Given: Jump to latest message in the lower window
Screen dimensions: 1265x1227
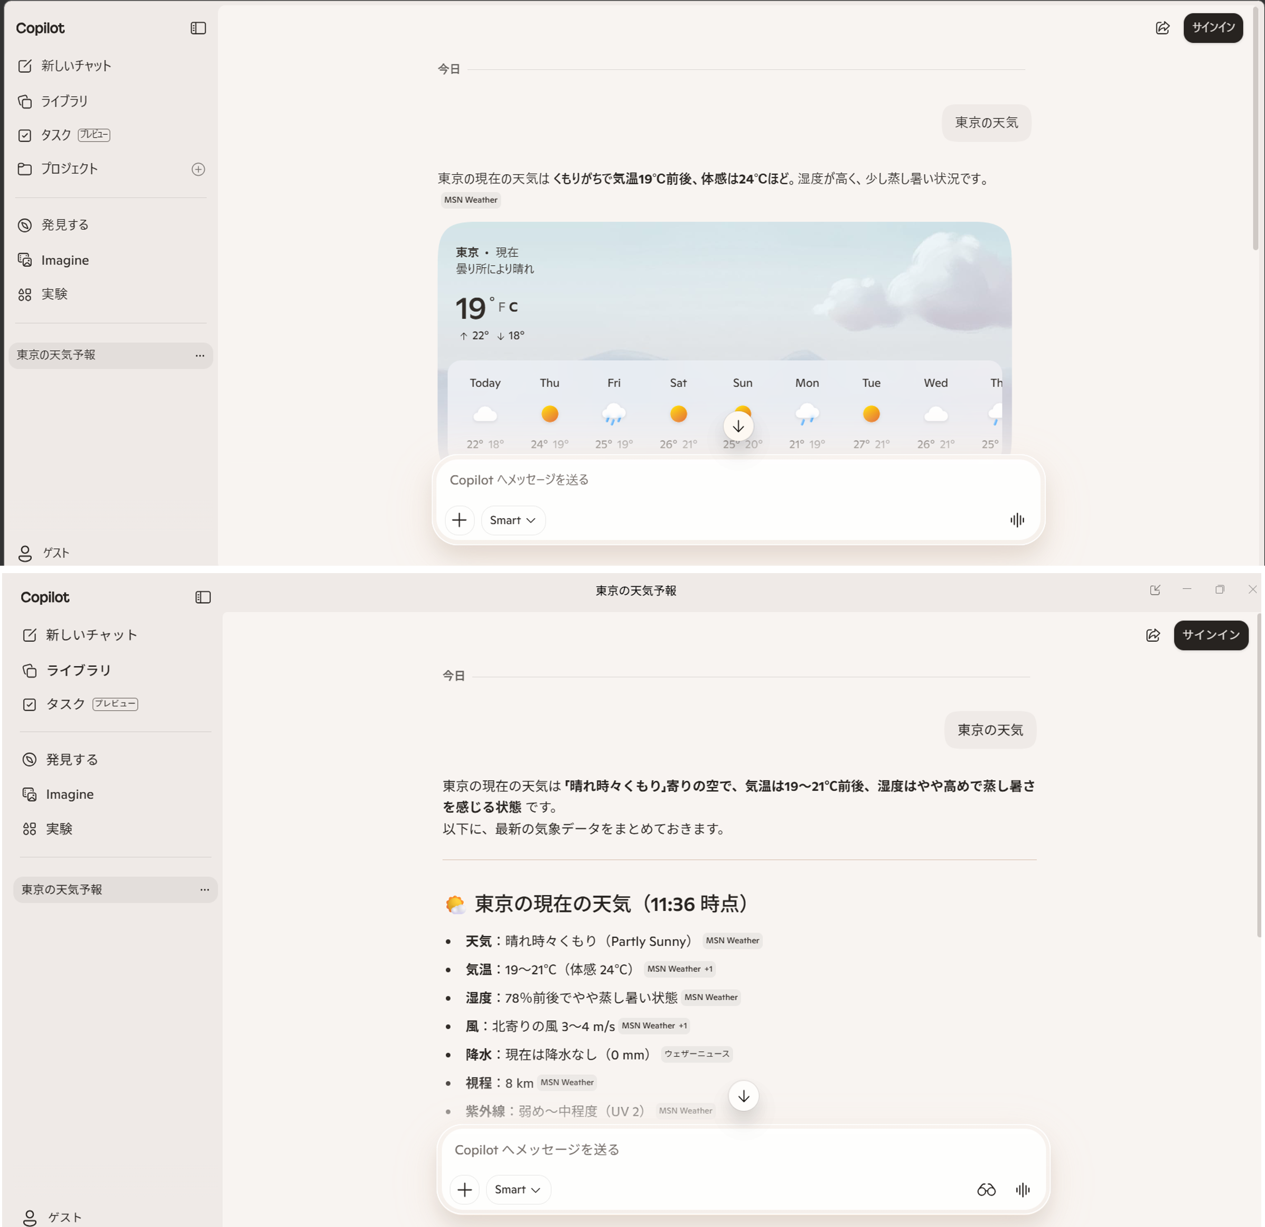Looking at the screenshot, I should [744, 1097].
